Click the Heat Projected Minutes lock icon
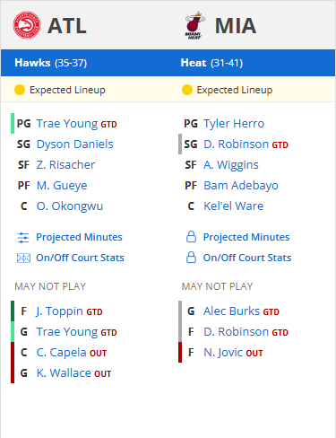Viewport: 336px width, 438px height. [x=191, y=237]
